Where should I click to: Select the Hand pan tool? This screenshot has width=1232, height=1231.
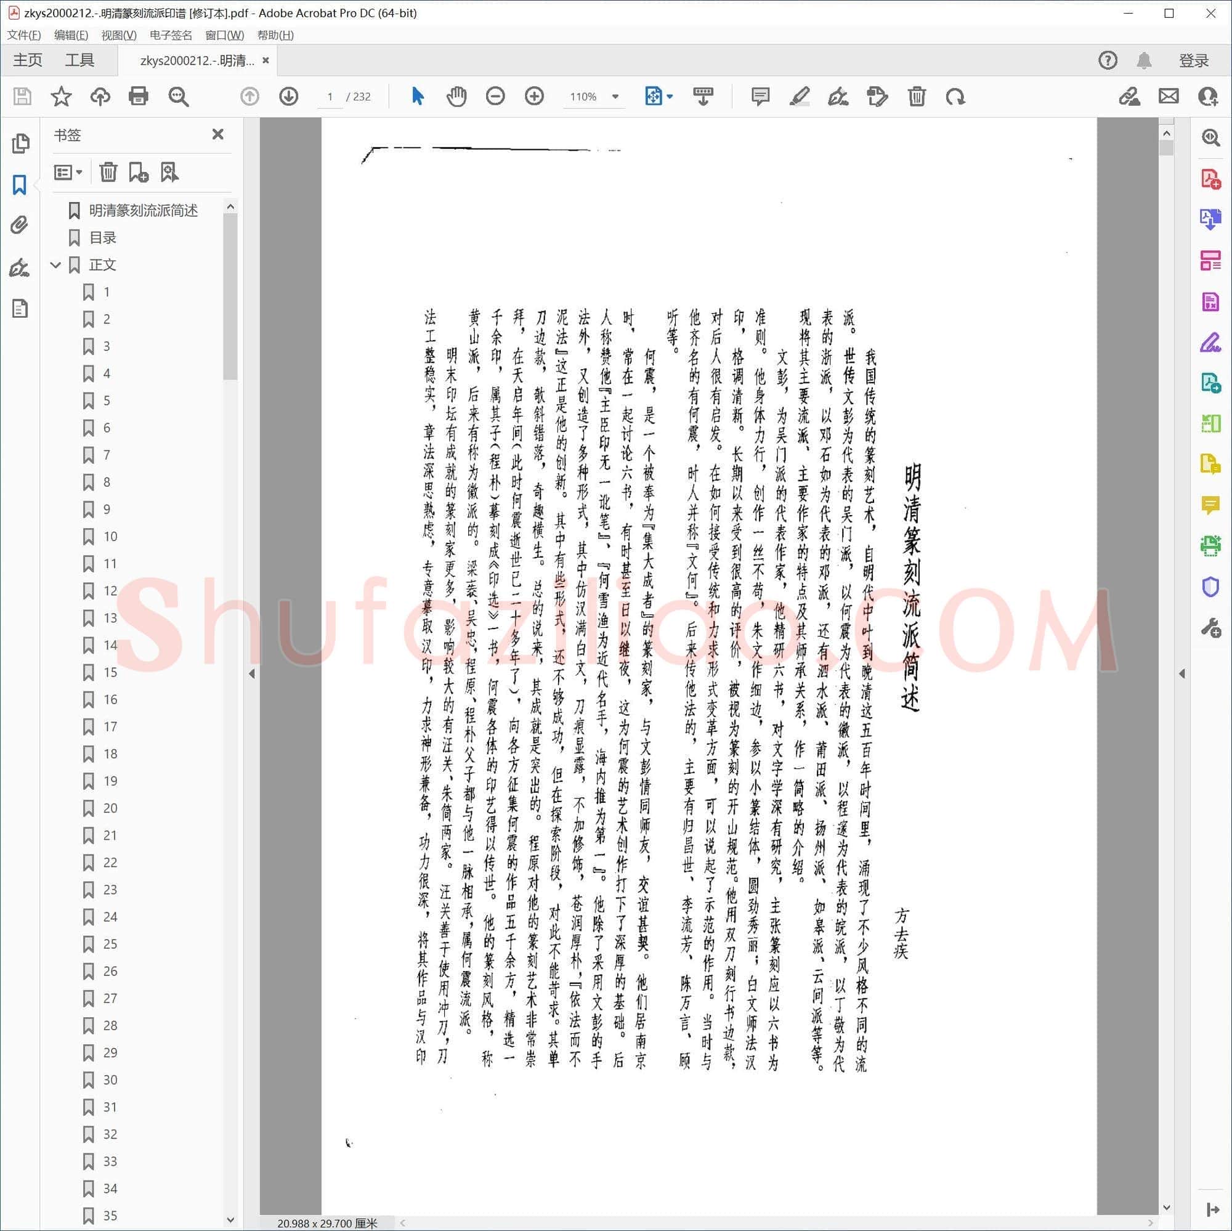pyautogui.click(x=456, y=96)
